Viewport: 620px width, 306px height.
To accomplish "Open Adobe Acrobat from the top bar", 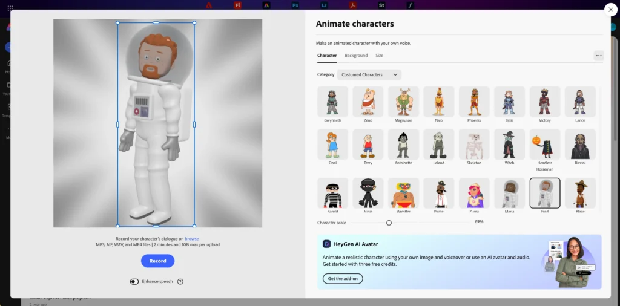I will 353,5.
